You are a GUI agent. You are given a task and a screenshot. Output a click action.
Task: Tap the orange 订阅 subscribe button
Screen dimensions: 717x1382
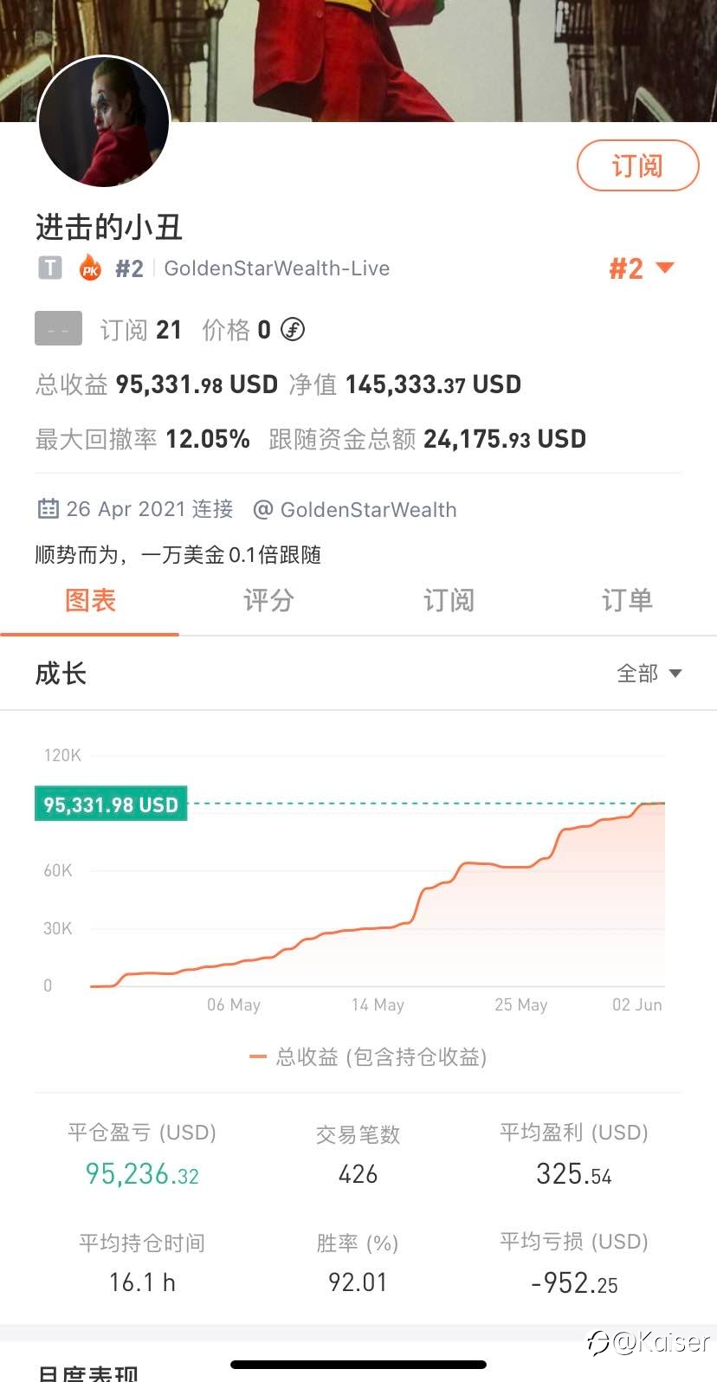637,165
